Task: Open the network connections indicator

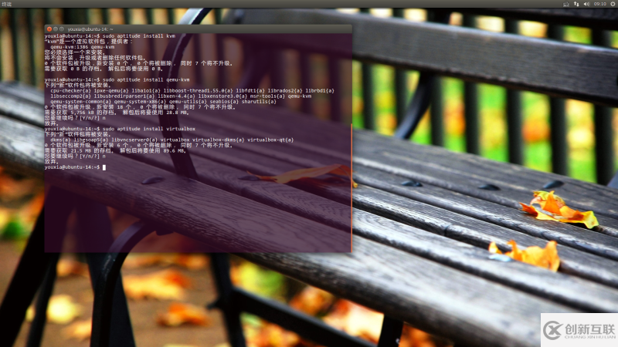Action: [576, 4]
